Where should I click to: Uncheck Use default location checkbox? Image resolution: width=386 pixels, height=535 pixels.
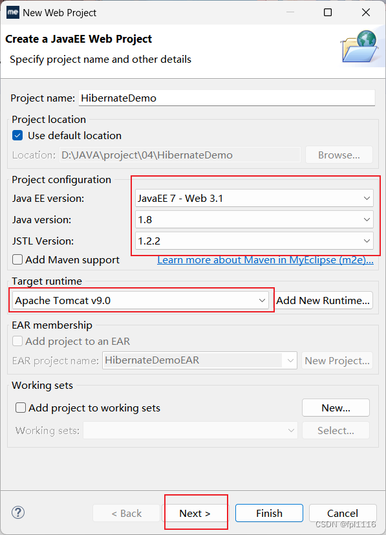(17, 135)
